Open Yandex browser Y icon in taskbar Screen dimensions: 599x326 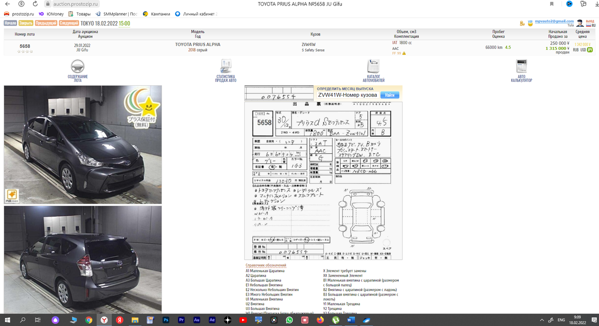click(x=104, y=320)
